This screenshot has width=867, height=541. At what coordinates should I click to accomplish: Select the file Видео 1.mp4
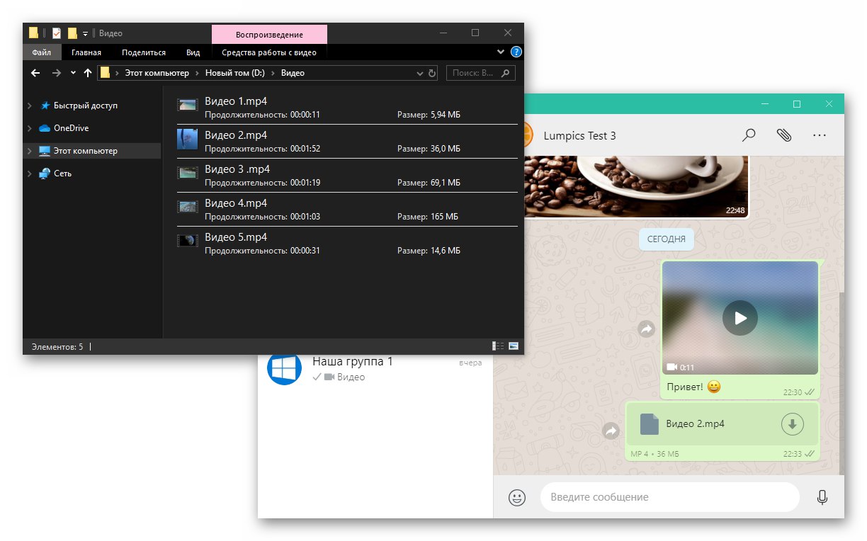[x=347, y=108]
